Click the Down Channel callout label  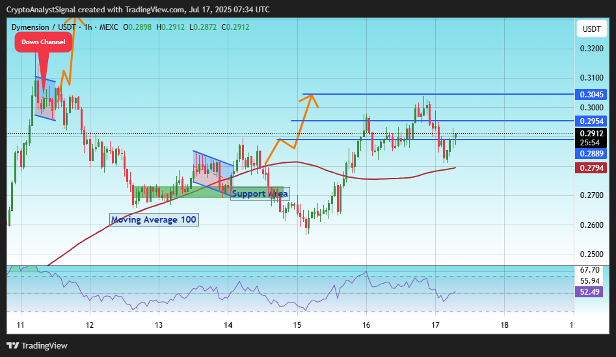[x=43, y=42]
